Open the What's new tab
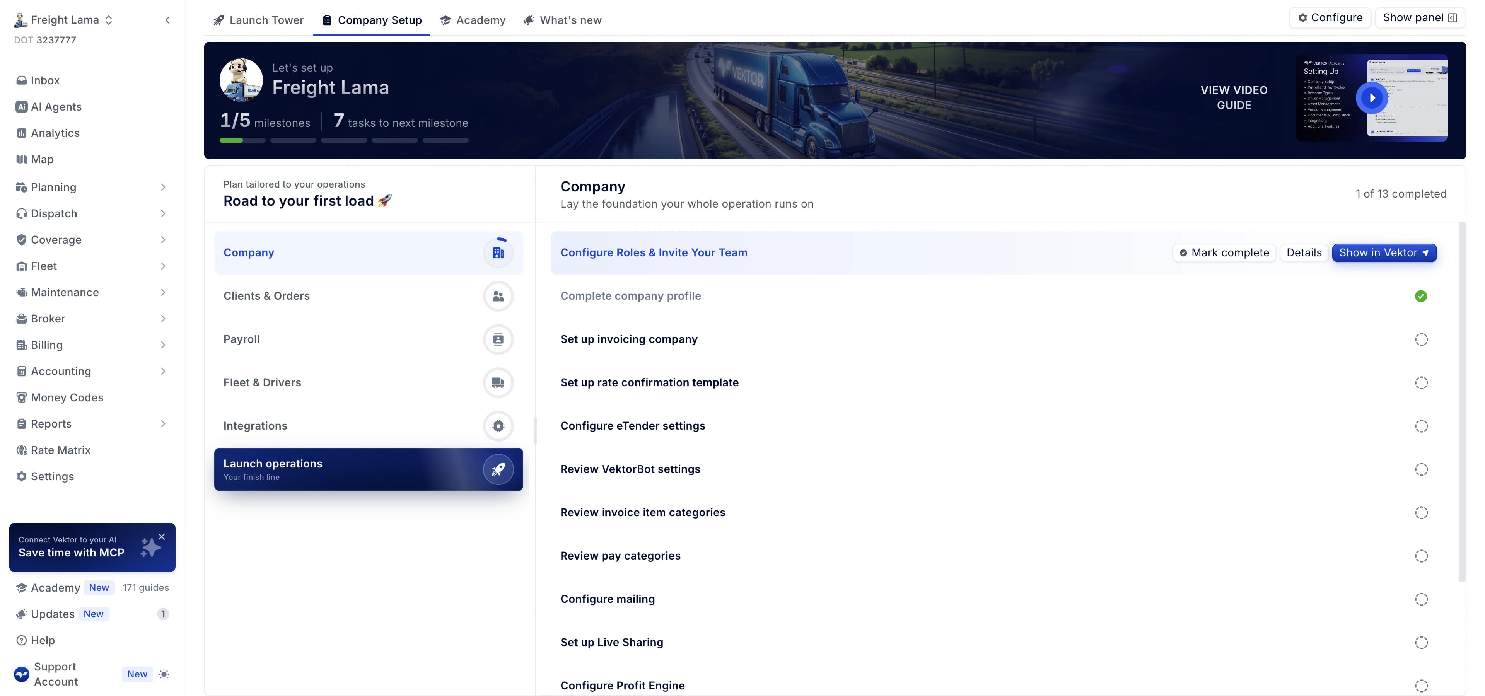Image resolution: width=1485 pixels, height=696 pixels. point(563,20)
